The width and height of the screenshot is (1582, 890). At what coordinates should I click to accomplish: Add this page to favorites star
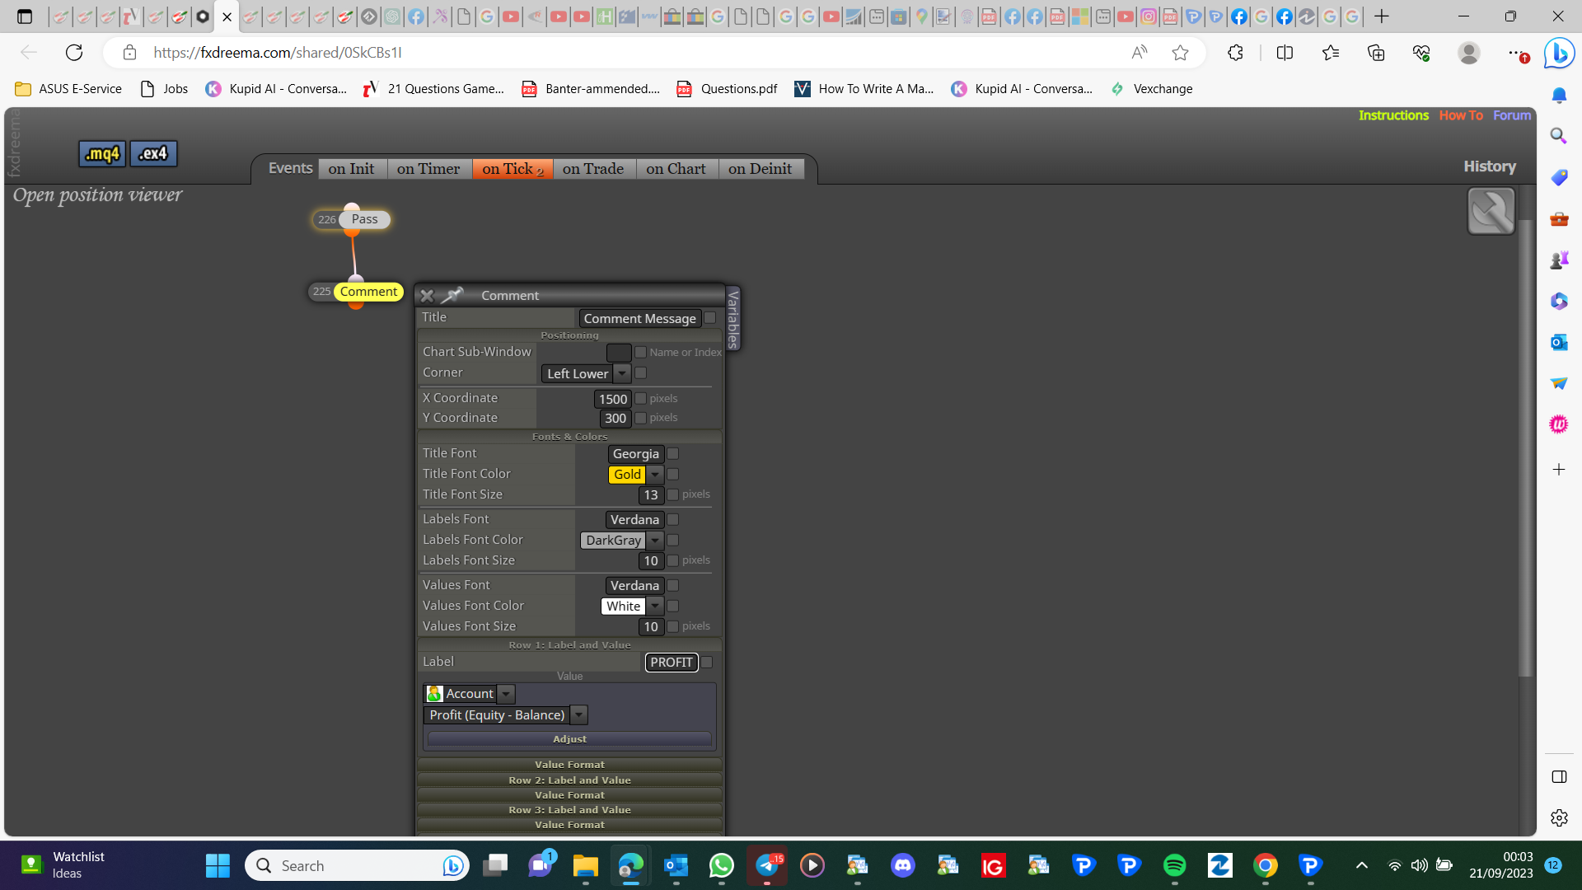pyautogui.click(x=1180, y=53)
